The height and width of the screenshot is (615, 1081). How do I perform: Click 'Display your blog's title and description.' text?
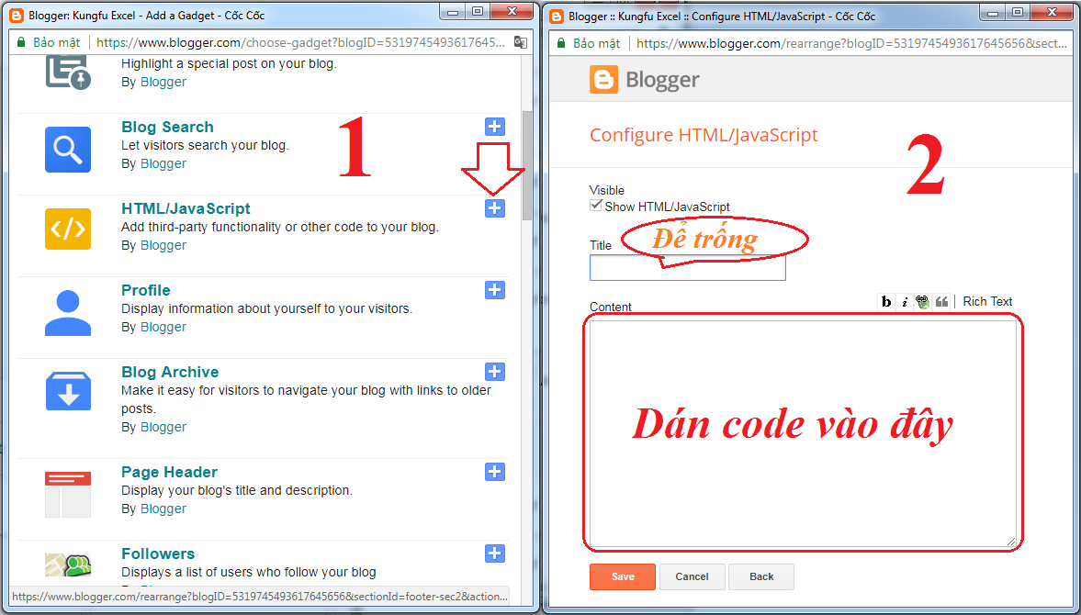coord(236,490)
